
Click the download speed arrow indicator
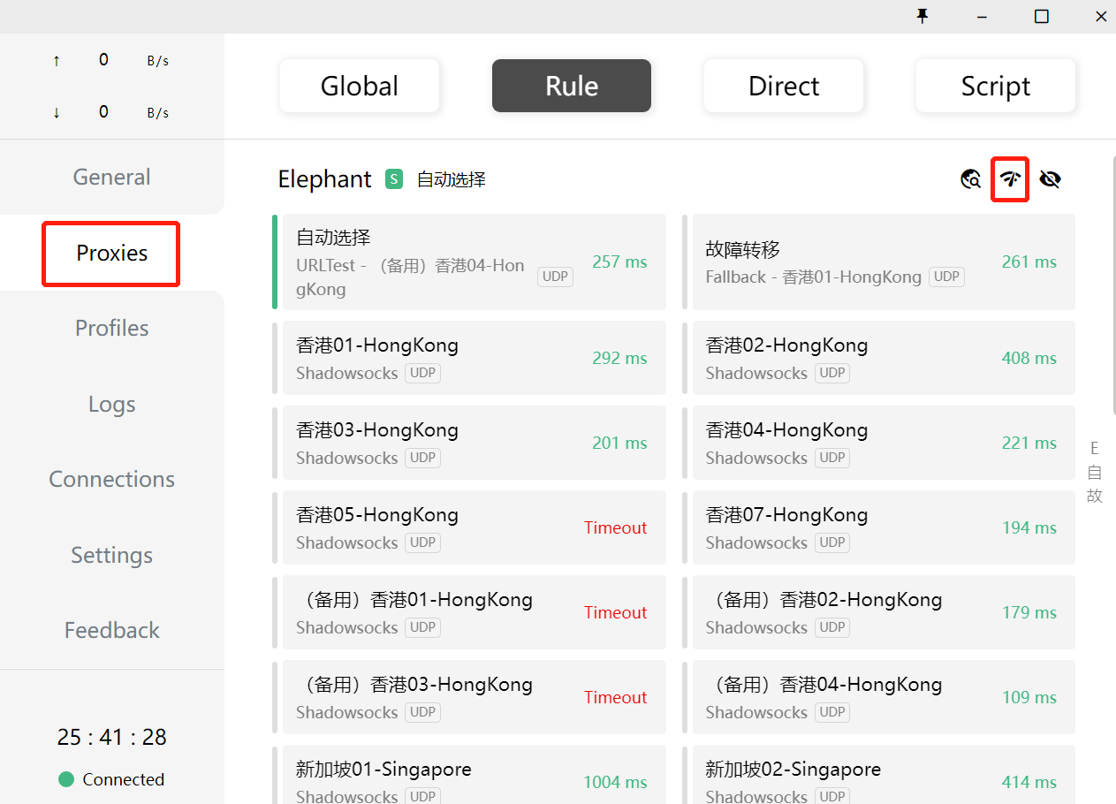coord(57,113)
